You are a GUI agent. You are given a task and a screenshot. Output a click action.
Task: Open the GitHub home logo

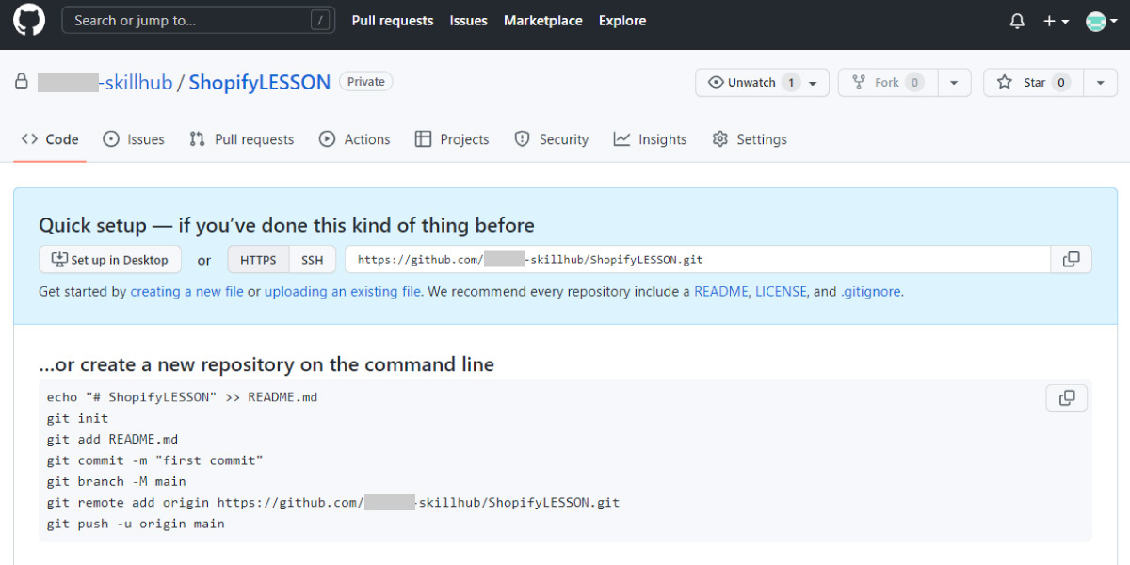28,21
